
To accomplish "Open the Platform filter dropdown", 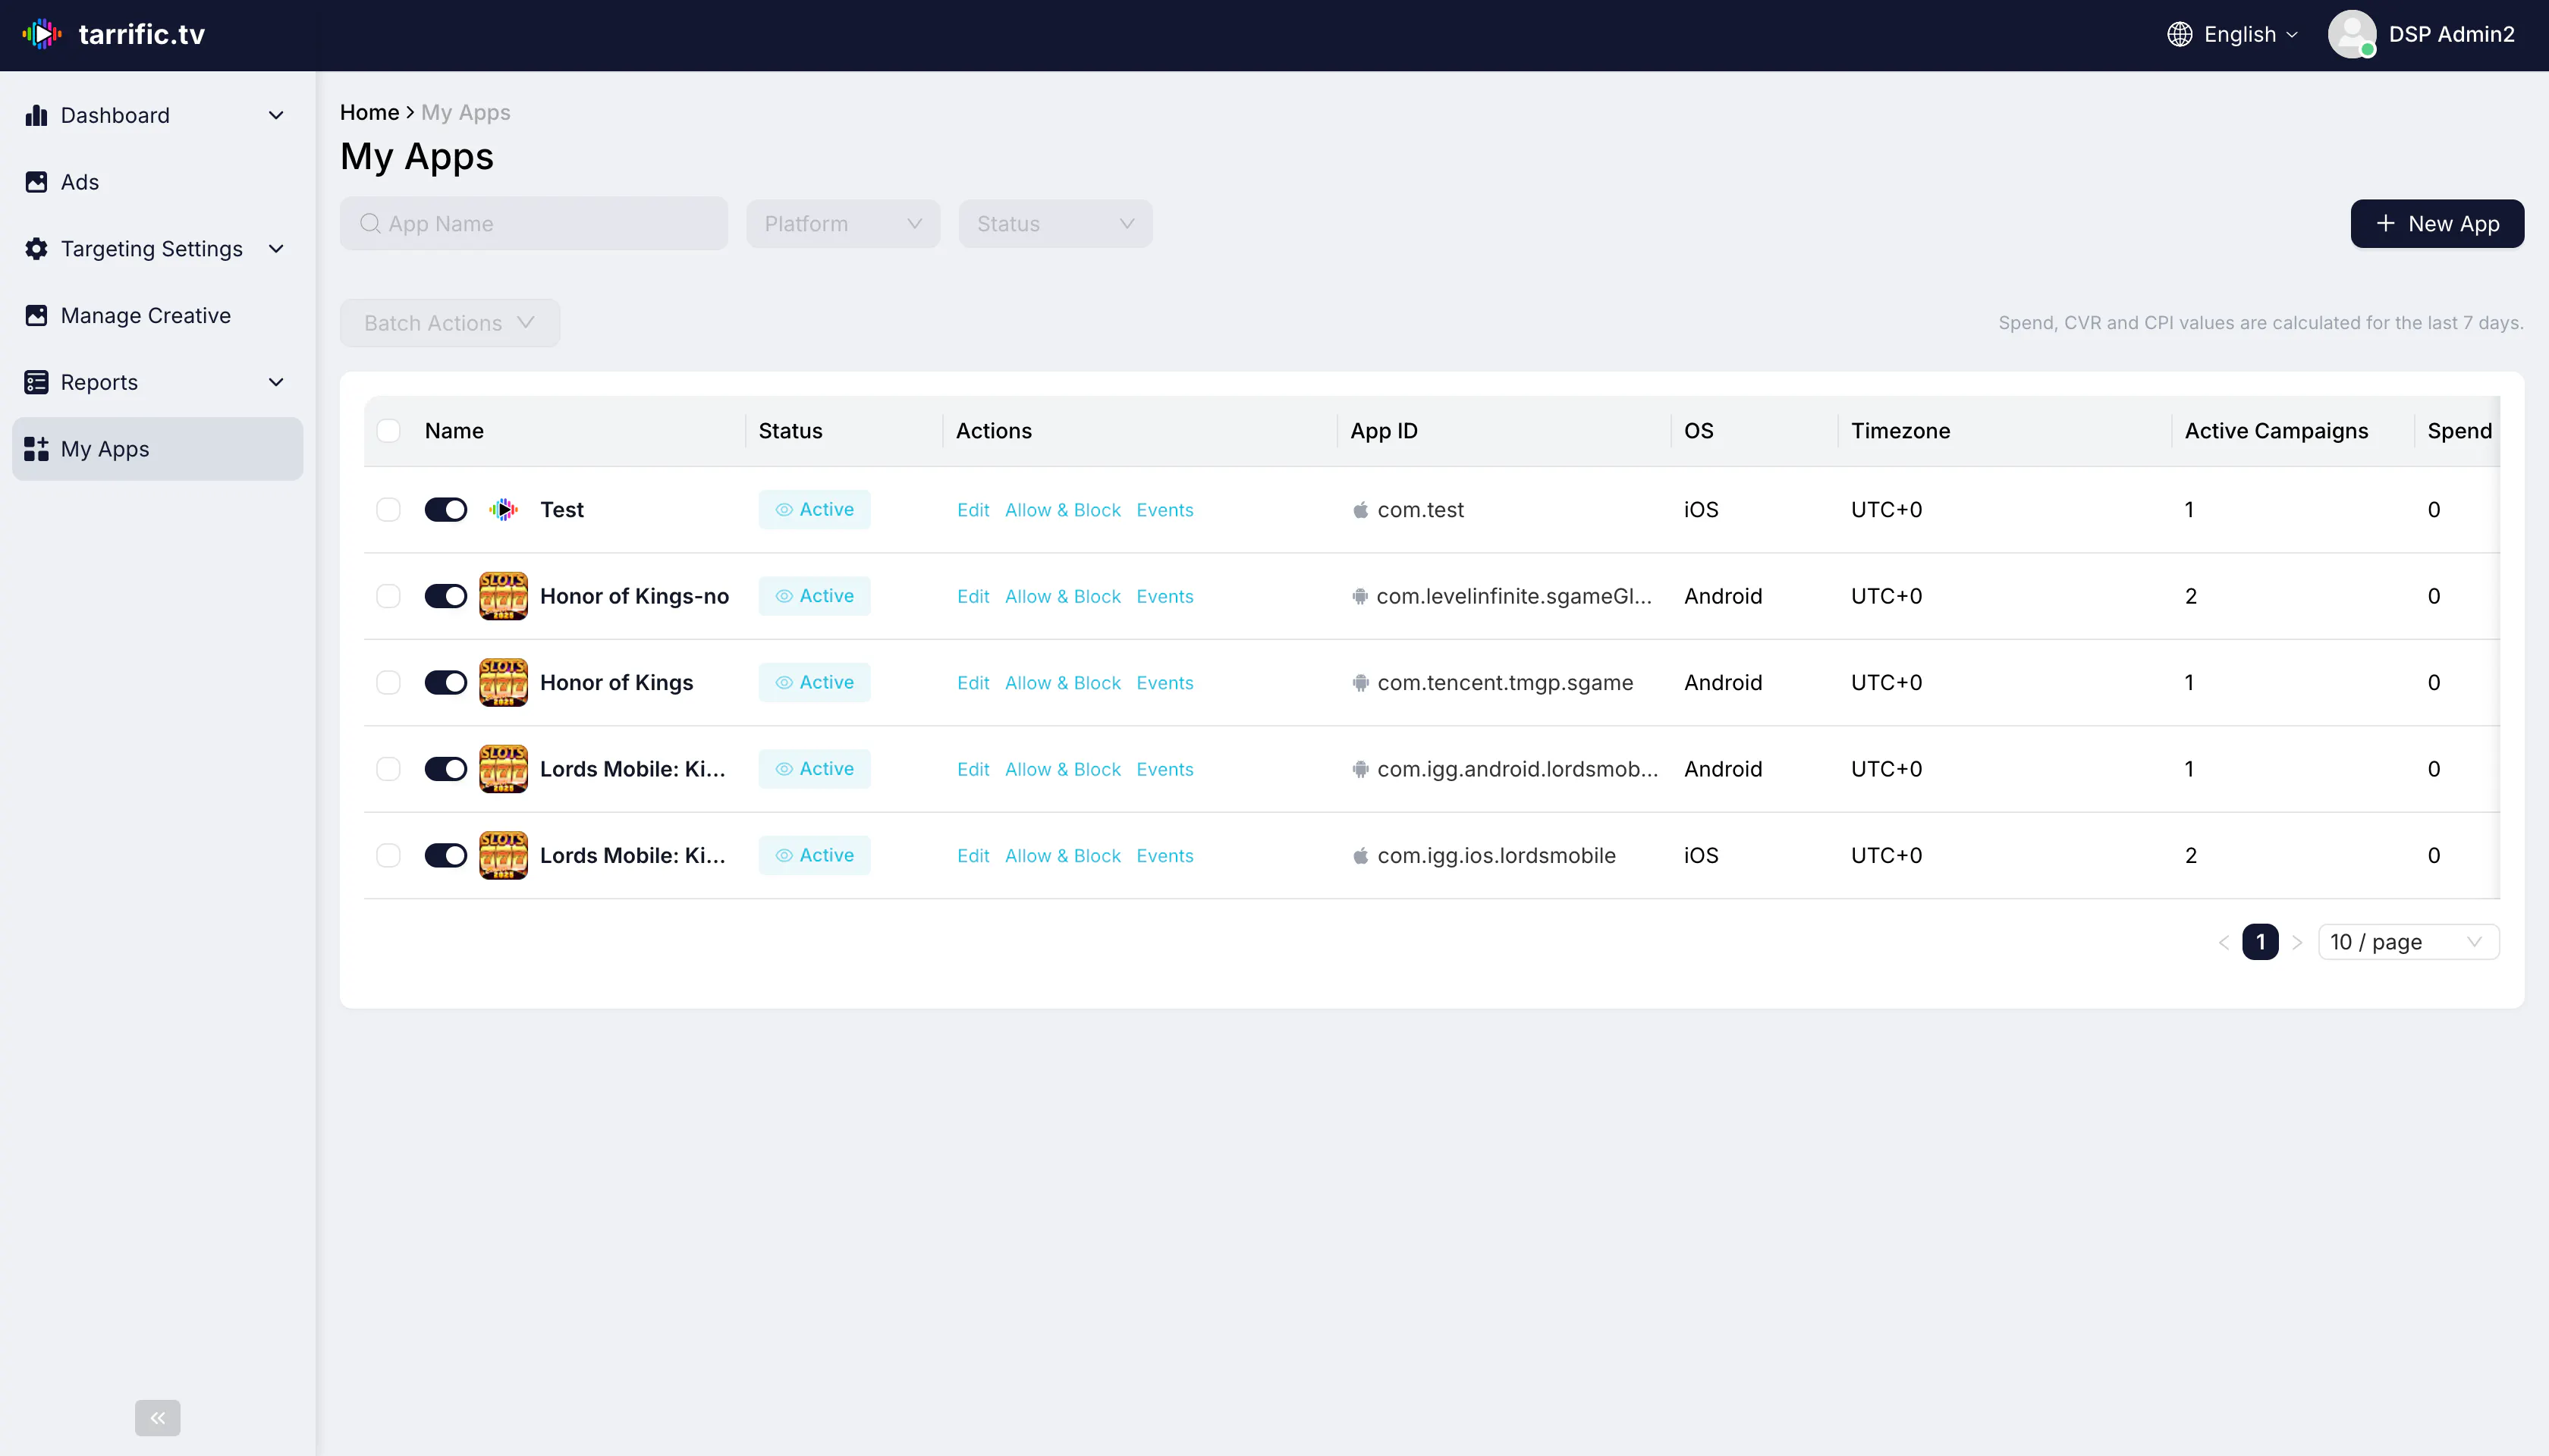I will (x=842, y=224).
